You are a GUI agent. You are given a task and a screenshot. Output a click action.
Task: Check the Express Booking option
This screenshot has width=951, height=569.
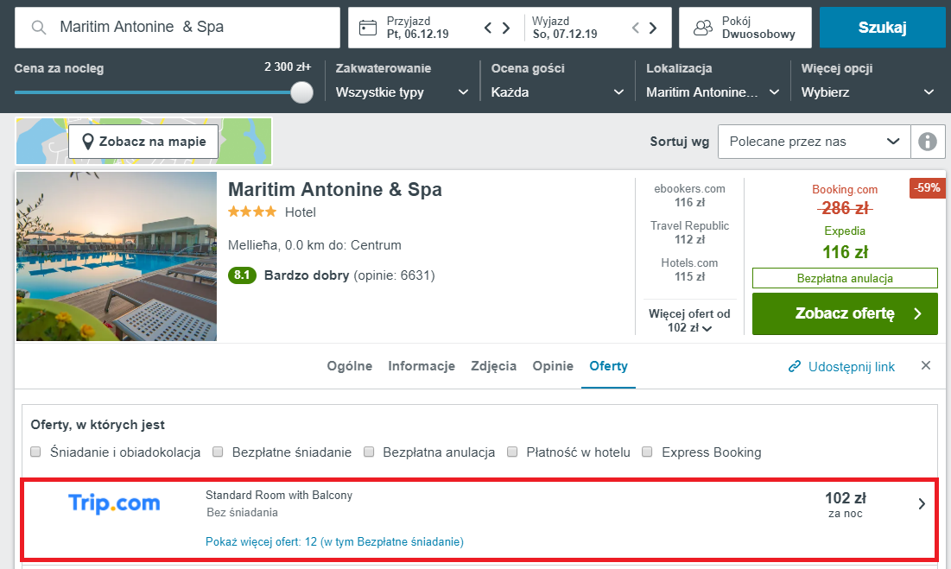(647, 452)
